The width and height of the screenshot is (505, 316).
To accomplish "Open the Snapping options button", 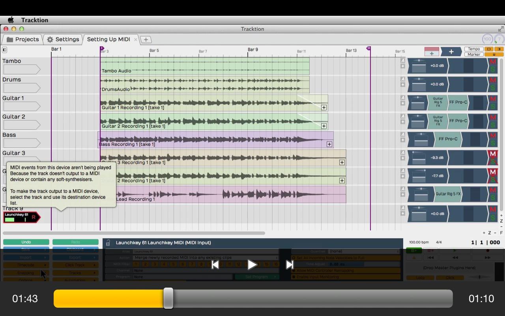I will 26,273.
